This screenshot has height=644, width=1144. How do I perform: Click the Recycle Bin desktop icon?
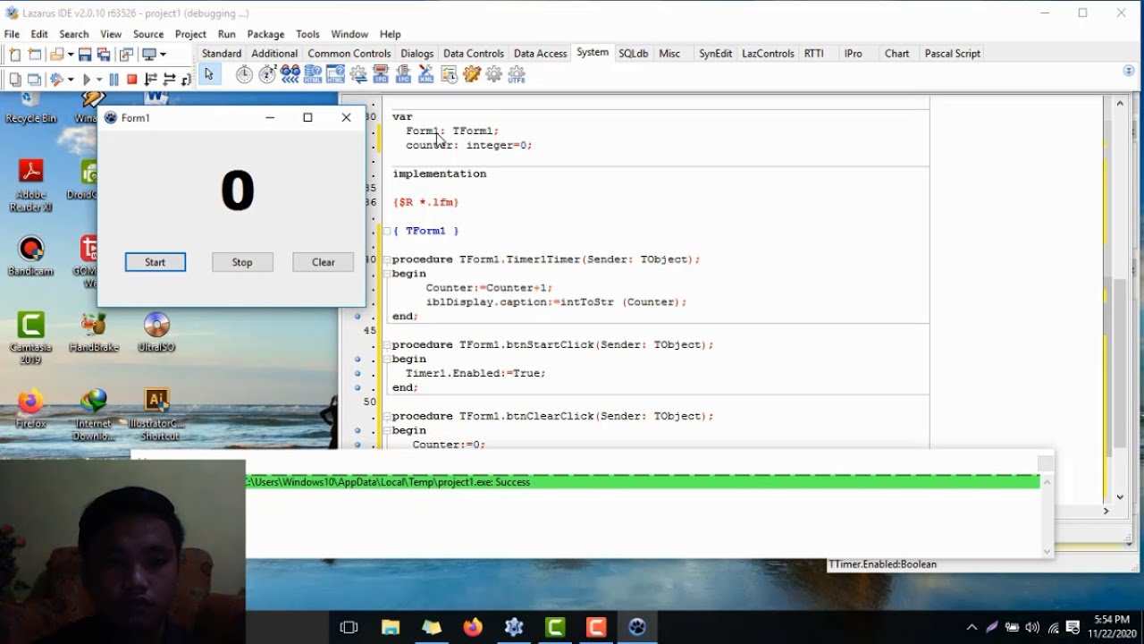(30, 107)
